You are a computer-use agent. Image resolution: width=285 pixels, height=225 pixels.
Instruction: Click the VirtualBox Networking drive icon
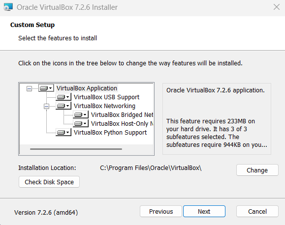click(x=63, y=106)
